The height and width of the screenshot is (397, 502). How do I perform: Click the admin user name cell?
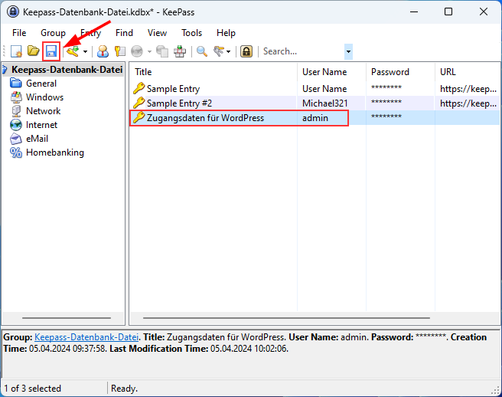click(x=315, y=118)
